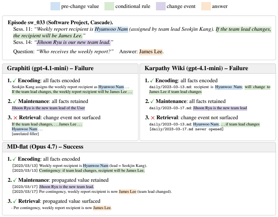
Task: Click 'Sess. 14:' label in episode box
Action: [x=23, y=43]
